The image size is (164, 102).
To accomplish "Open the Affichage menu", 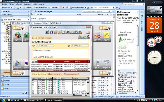I will (x=19, y=4).
